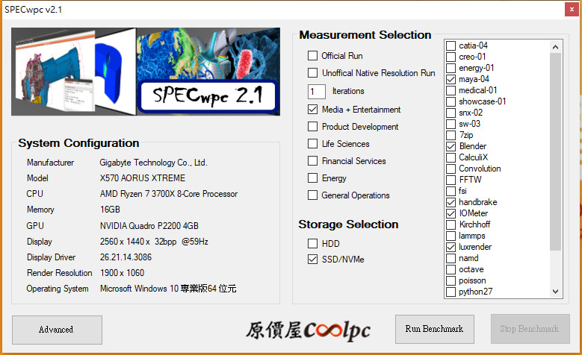Image resolution: width=582 pixels, height=355 pixels.
Task: Click Render Resolution value 1900 x 1060
Action: tap(122, 273)
